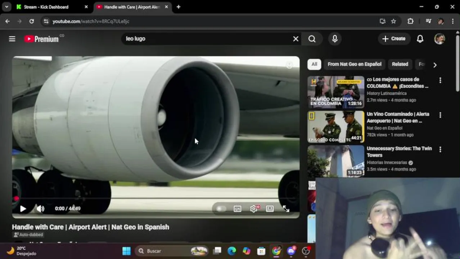Reload the page

click(32, 22)
